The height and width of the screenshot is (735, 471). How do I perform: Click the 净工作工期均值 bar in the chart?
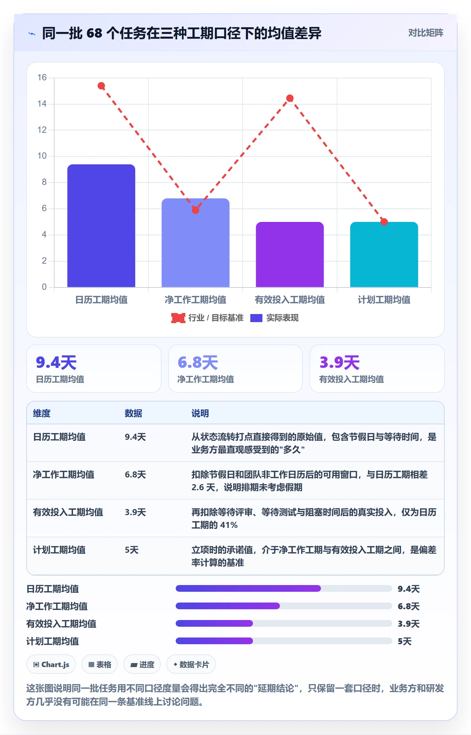[x=195, y=243]
